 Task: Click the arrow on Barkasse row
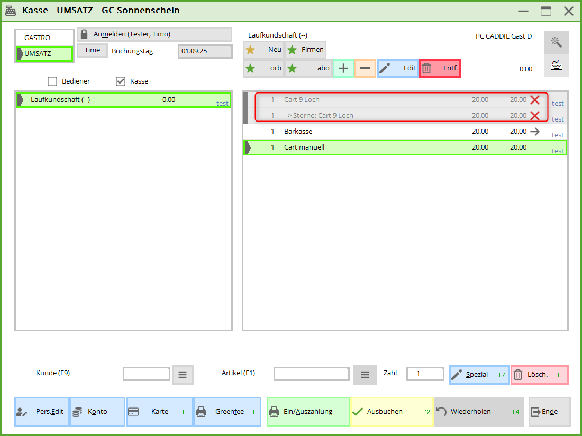point(535,132)
